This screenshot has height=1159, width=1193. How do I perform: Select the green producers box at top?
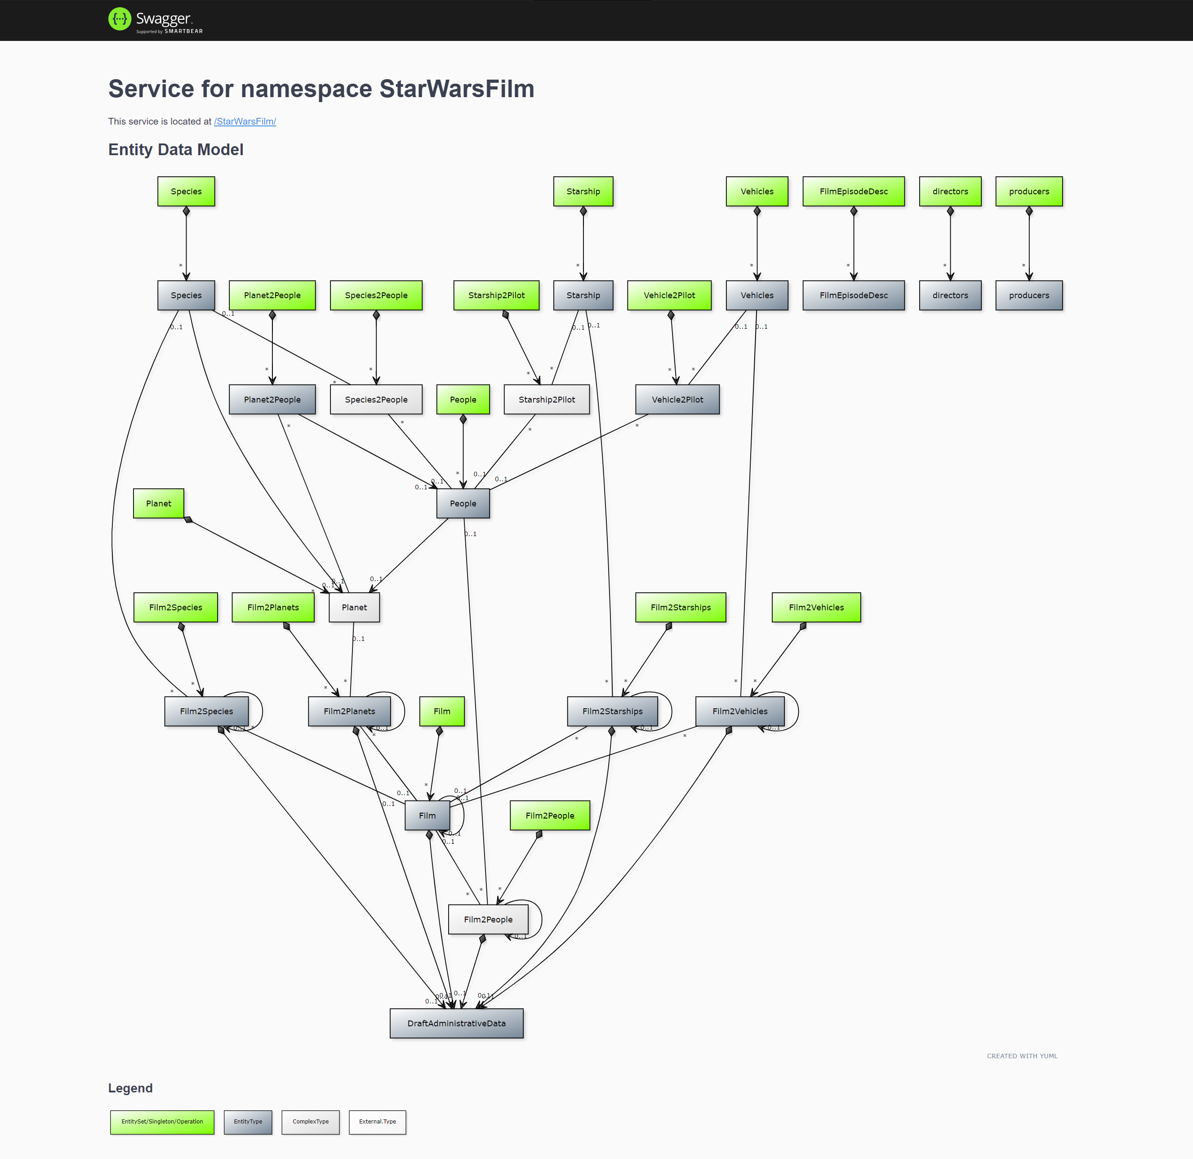(x=1028, y=191)
